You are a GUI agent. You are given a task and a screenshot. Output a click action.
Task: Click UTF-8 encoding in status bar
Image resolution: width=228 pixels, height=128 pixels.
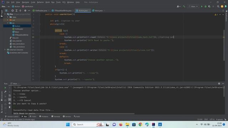click(x=212, y=119)
